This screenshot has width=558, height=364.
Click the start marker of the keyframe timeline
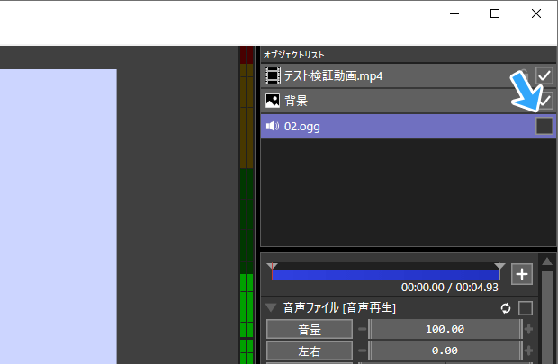point(272,266)
